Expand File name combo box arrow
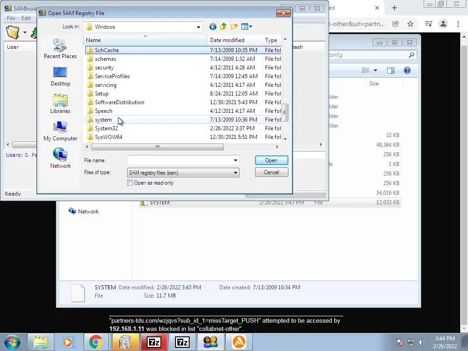Viewport: 468px width, 351px height. coord(235,160)
